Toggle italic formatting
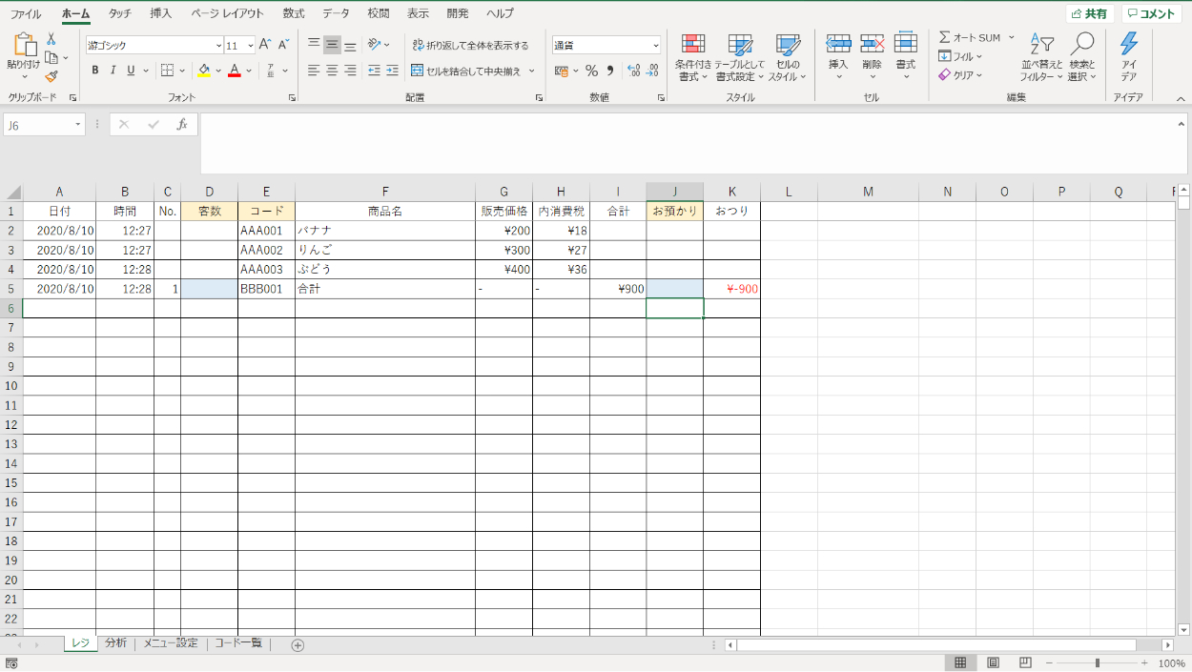 [113, 71]
